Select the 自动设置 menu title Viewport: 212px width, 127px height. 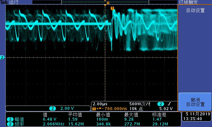coord(195,10)
